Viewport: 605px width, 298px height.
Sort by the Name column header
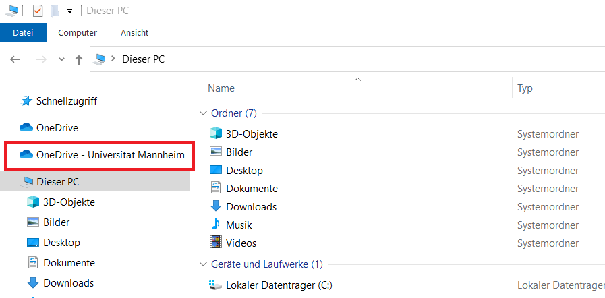(x=221, y=88)
